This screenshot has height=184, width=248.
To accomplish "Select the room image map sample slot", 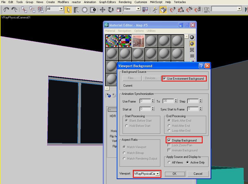I will pos(138,41).
